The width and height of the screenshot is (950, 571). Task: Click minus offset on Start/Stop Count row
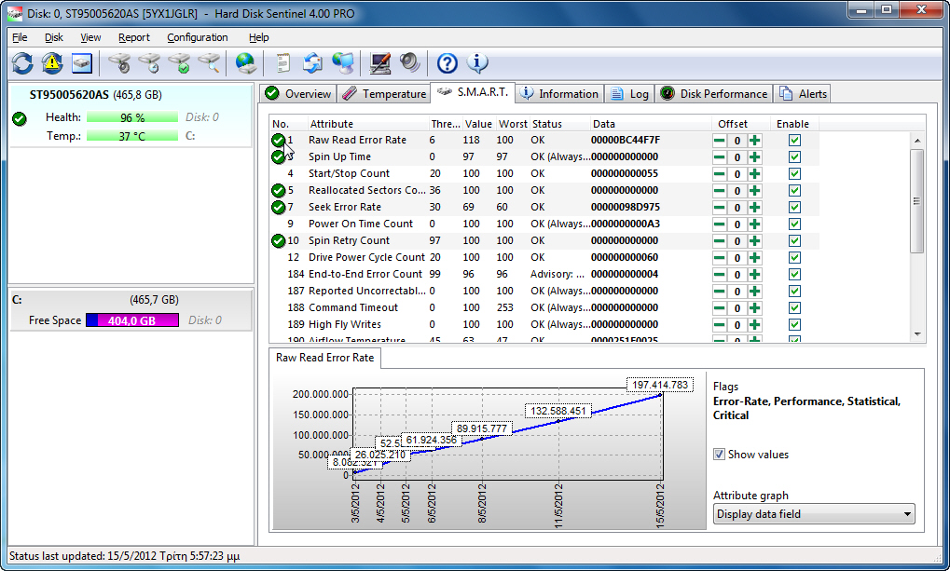(x=719, y=174)
